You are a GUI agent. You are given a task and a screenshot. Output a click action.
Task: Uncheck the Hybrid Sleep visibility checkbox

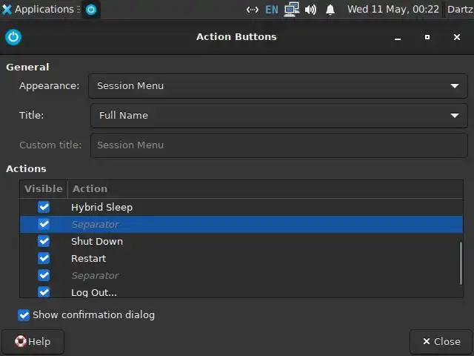pyautogui.click(x=44, y=207)
